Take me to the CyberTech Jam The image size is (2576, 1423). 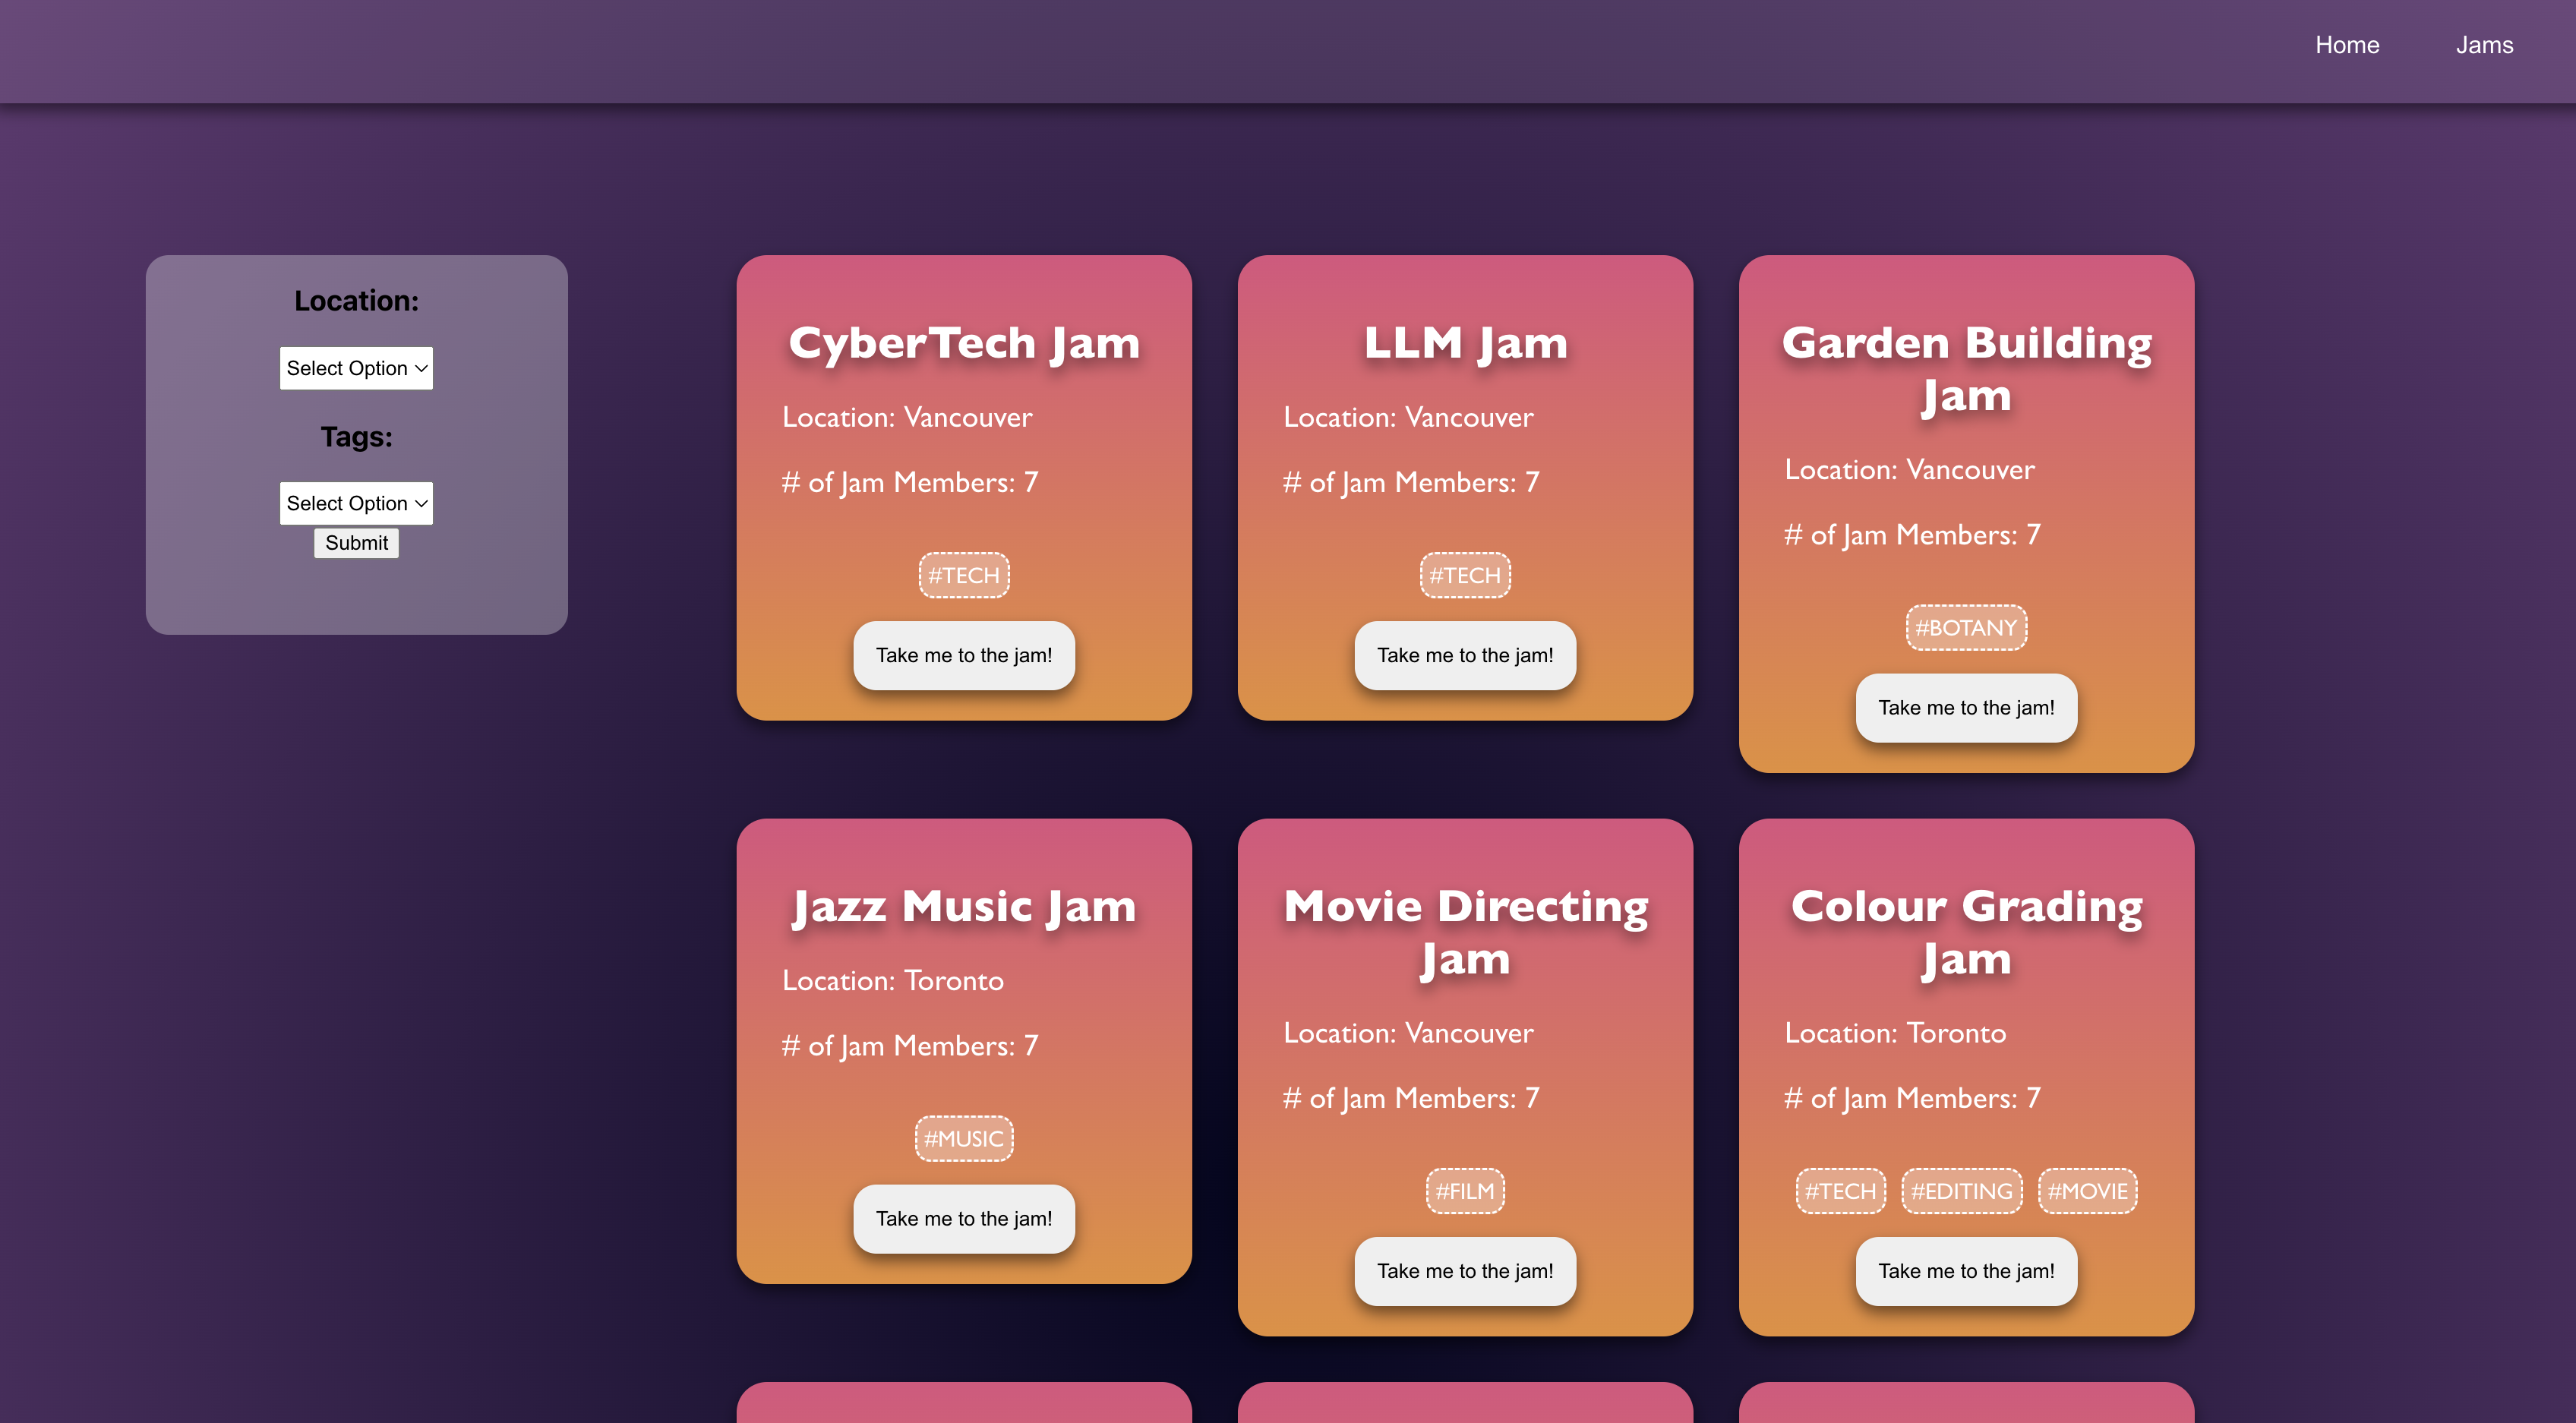point(963,655)
